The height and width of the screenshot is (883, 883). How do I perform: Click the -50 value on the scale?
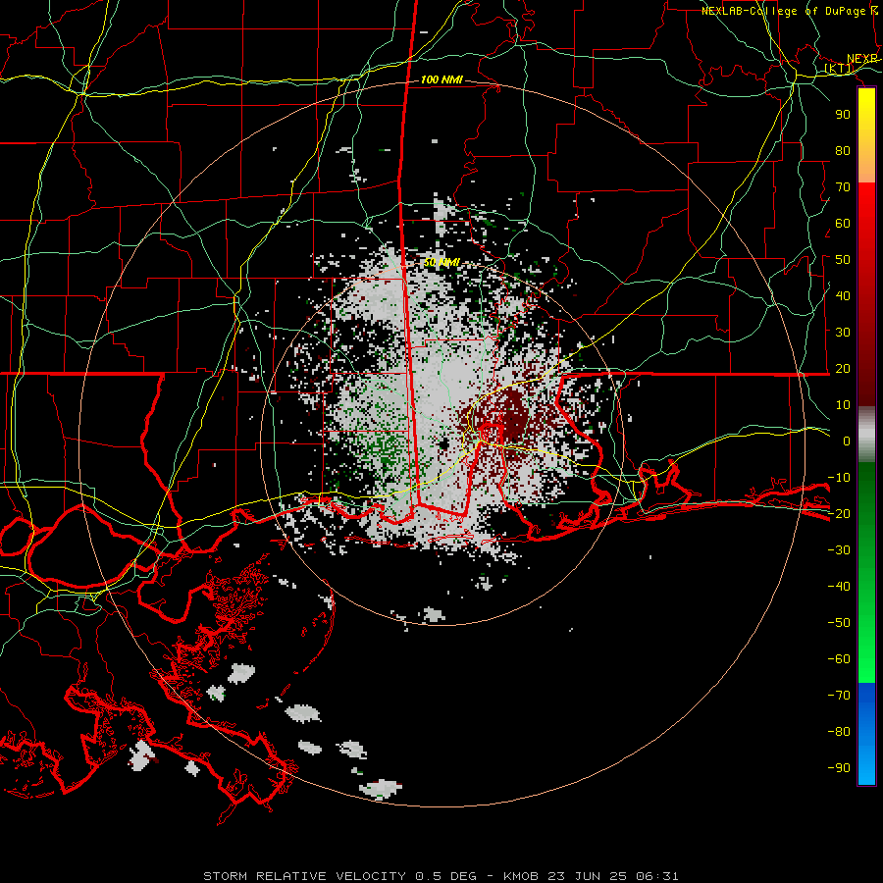839,623
